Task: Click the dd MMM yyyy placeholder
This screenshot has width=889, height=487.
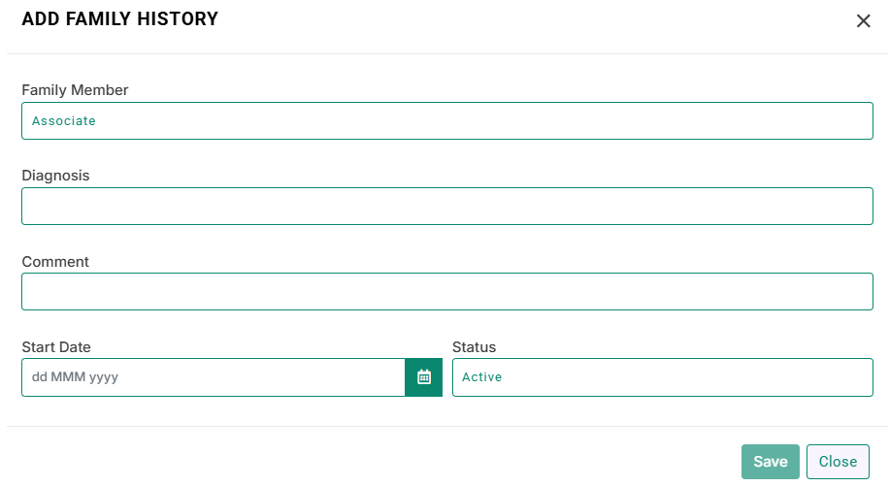Action: 75,377
